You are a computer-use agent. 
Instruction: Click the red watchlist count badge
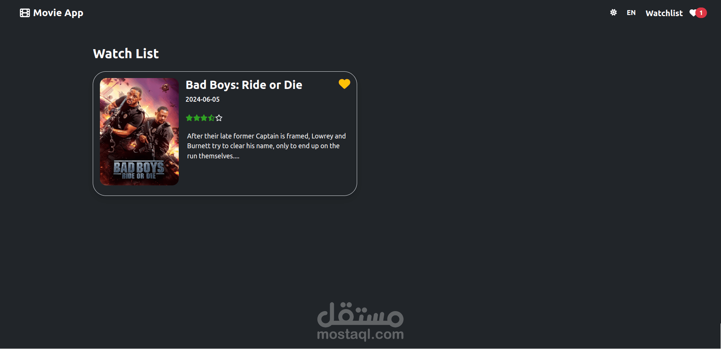[x=701, y=13]
